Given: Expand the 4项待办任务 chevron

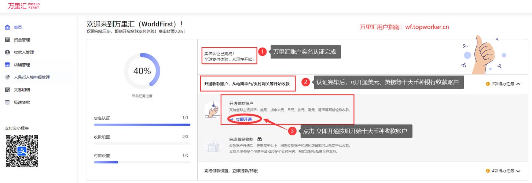Looking at the screenshot, I should 518,171.
